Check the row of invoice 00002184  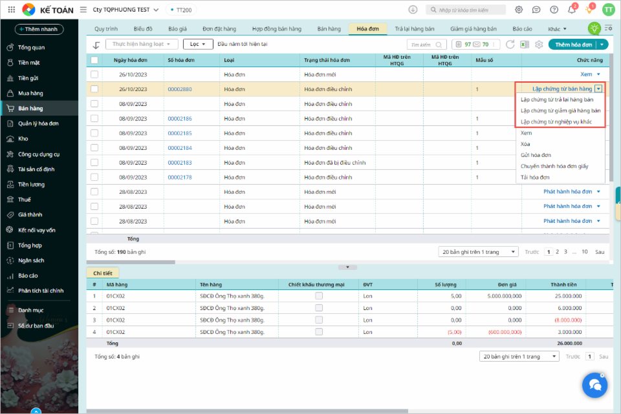click(94, 147)
